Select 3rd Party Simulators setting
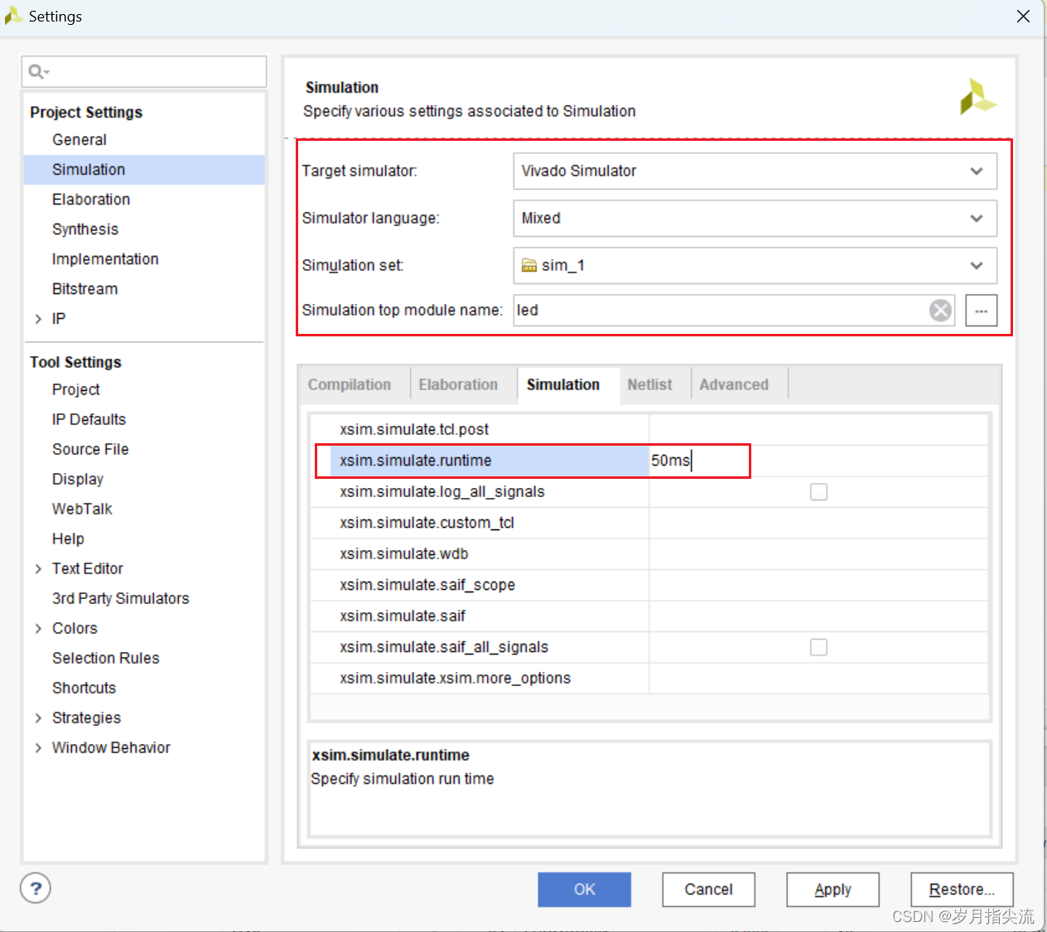 click(121, 599)
